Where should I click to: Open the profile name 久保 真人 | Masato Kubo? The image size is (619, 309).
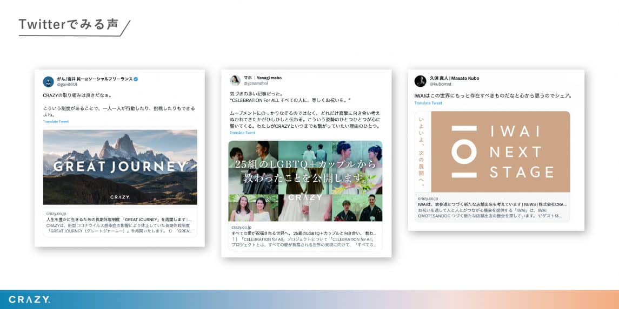[454, 78]
